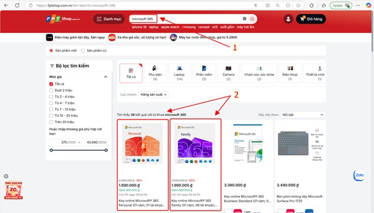Open the user account icon
Image resolution: width=374 pixels, height=213 pixels.
click(288, 19)
